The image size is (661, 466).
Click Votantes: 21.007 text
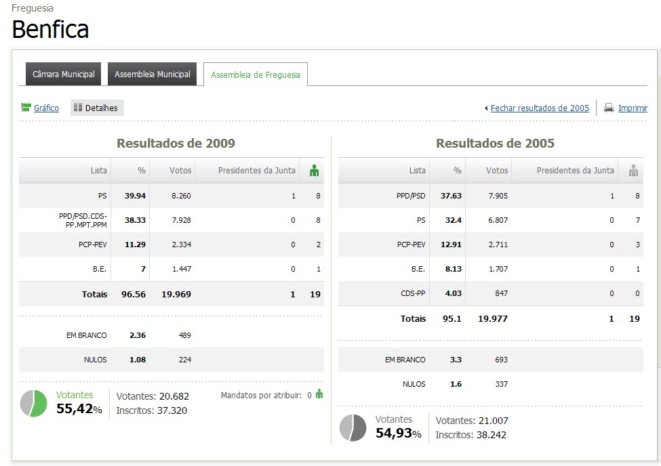tap(472, 421)
